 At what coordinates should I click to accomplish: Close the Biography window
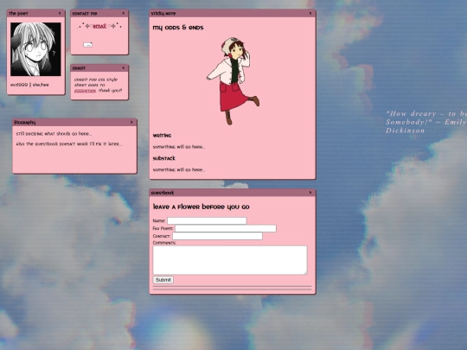coord(131,123)
